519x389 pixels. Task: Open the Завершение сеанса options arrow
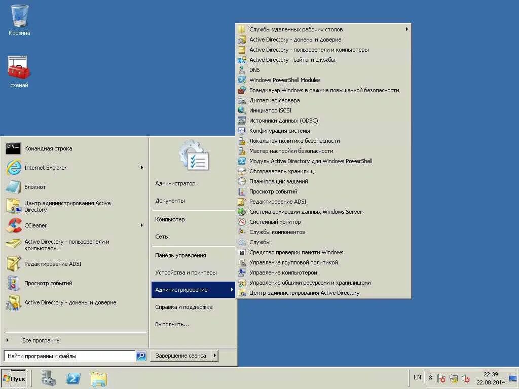(215, 356)
